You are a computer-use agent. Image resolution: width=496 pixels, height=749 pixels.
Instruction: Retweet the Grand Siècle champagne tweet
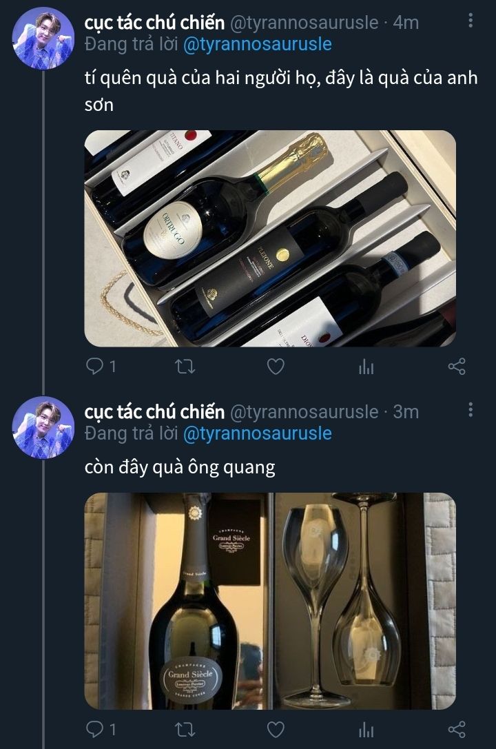(x=185, y=729)
